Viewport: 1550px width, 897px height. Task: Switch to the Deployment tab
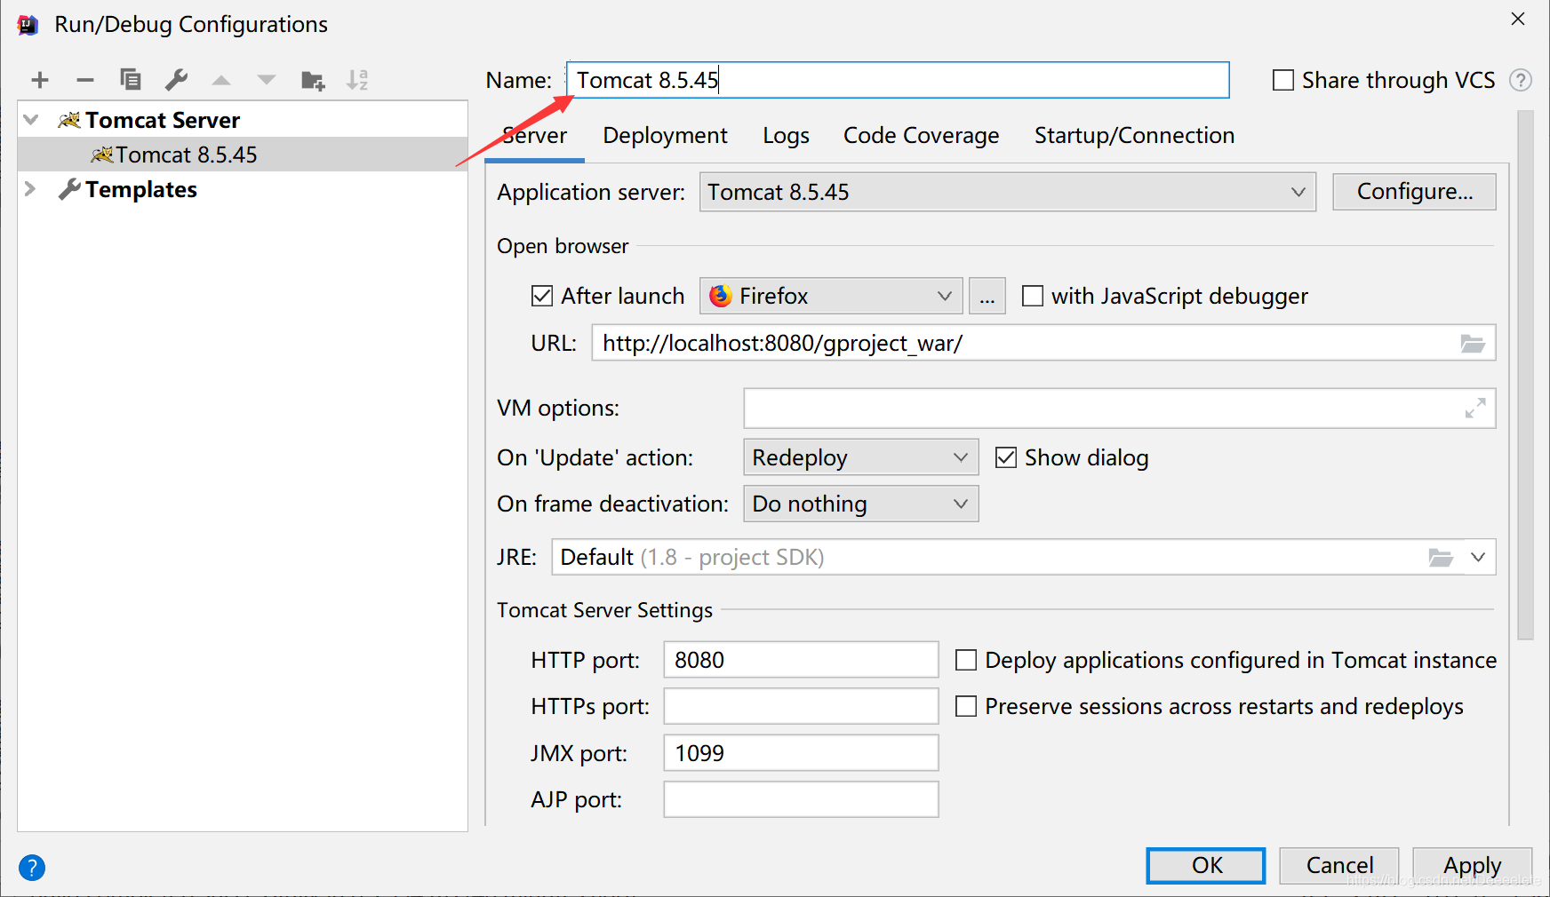point(665,136)
